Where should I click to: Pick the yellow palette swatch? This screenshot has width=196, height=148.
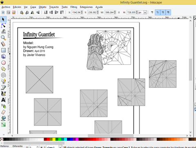54,139
